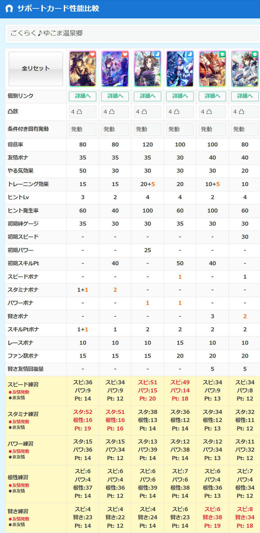Click the heart type badge on second card

pos(125,55)
